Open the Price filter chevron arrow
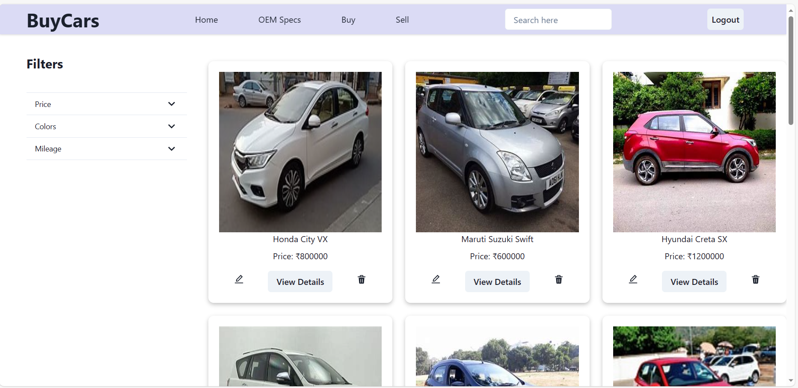The image size is (798, 388). click(172, 104)
